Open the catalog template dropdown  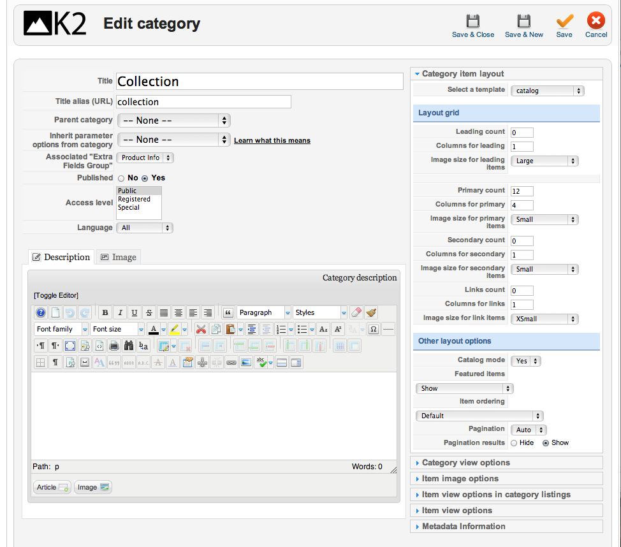(548, 91)
